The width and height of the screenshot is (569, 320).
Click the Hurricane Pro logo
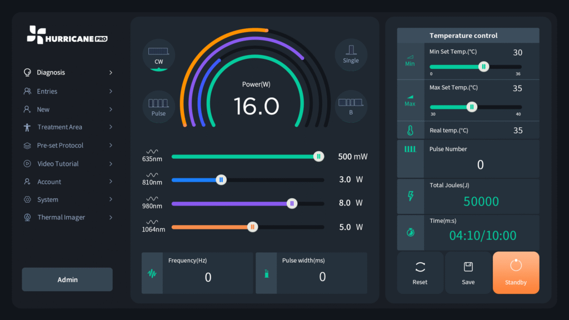point(67,35)
